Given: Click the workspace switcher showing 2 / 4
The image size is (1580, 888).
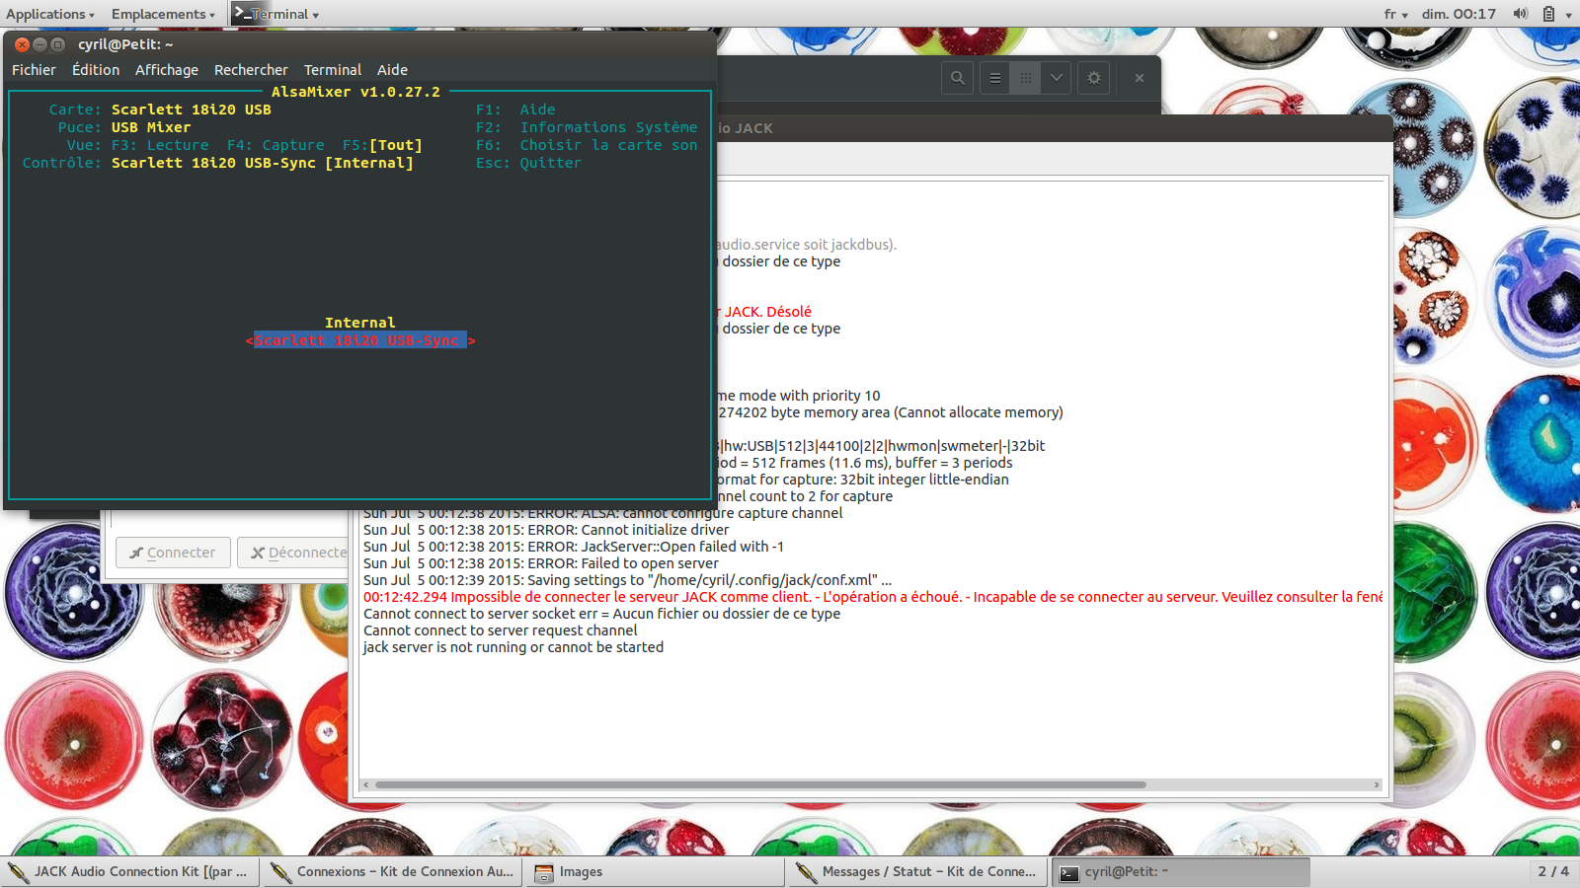Looking at the screenshot, I should (1552, 872).
